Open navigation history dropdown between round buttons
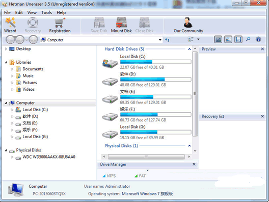This screenshot has width=269, height=202. (26, 40)
